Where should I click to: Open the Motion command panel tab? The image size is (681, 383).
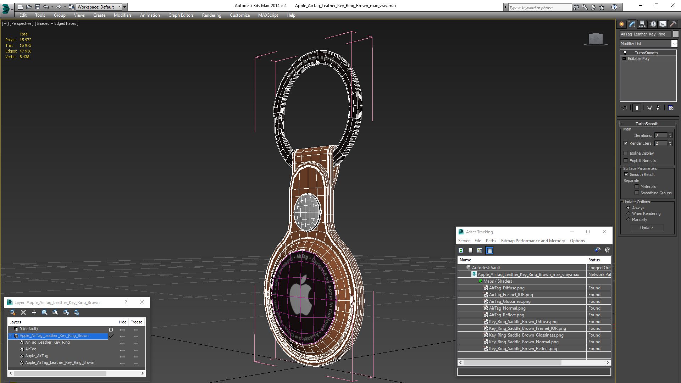[x=653, y=24]
